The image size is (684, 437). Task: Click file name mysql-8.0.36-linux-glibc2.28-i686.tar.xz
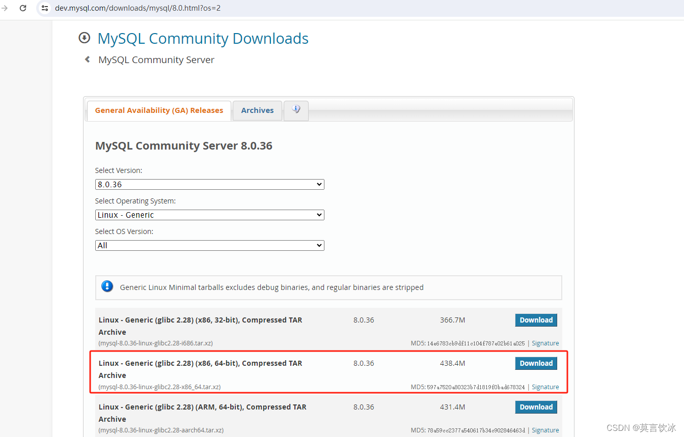155,343
